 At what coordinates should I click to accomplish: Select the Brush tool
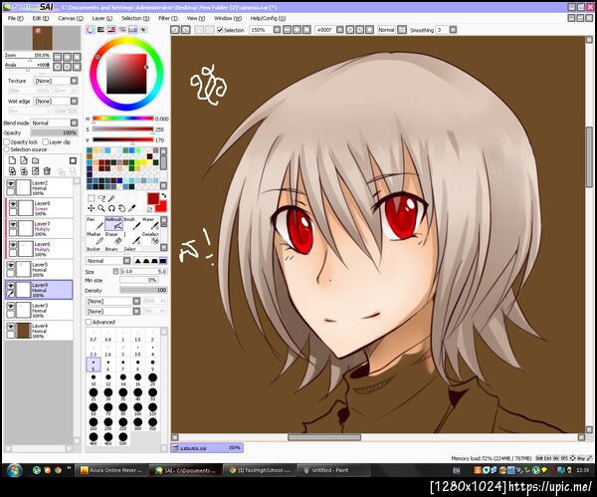pos(132,224)
